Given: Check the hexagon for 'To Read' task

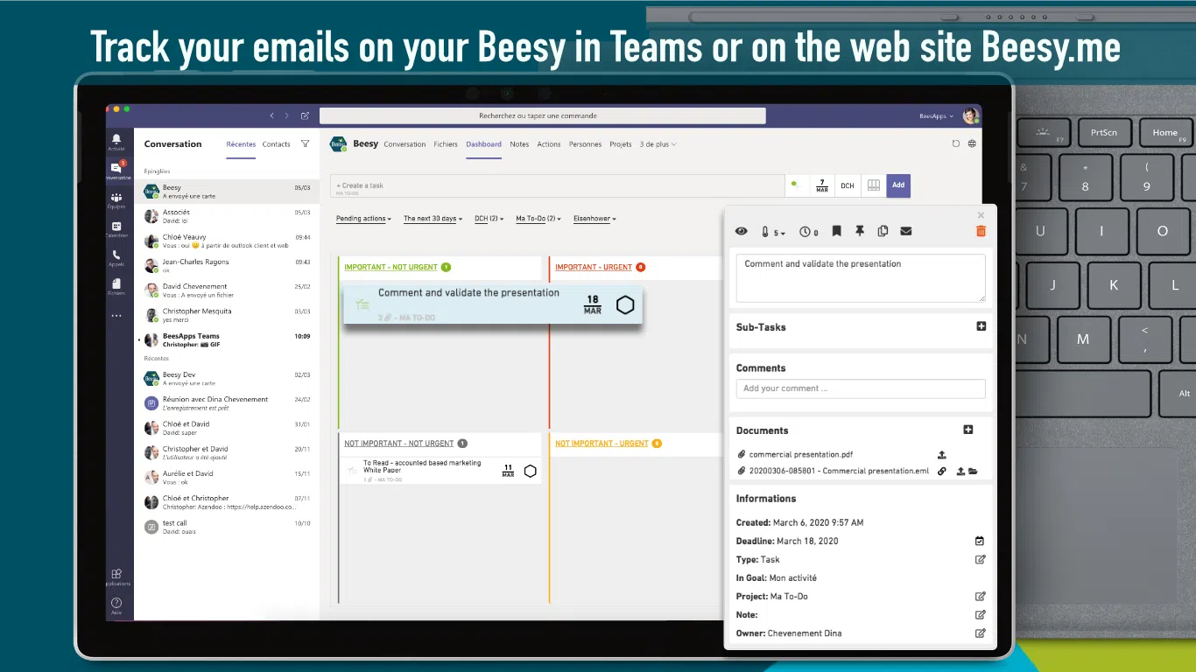Looking at the screenshot, I should click(x=530, y=471).
